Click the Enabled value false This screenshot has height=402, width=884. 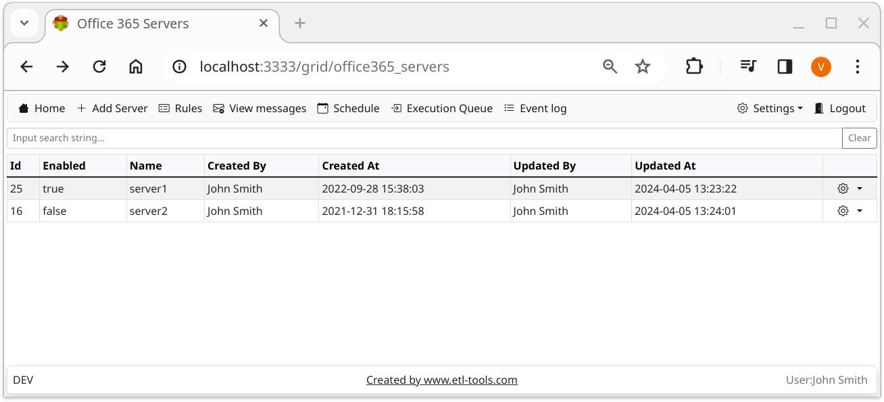pyautogui.click(x=83, y=211)
